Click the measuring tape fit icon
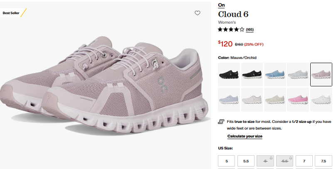This screenshot has width=336, height=169. click(221, 122)
